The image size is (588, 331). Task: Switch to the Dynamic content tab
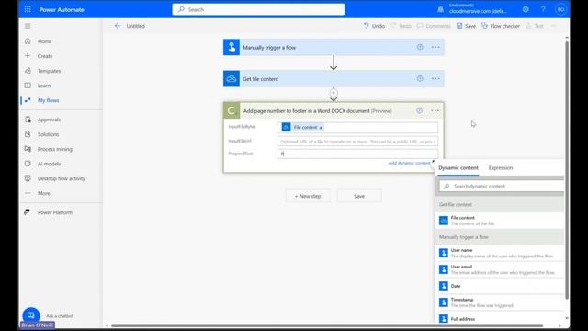tap(458, 167)
